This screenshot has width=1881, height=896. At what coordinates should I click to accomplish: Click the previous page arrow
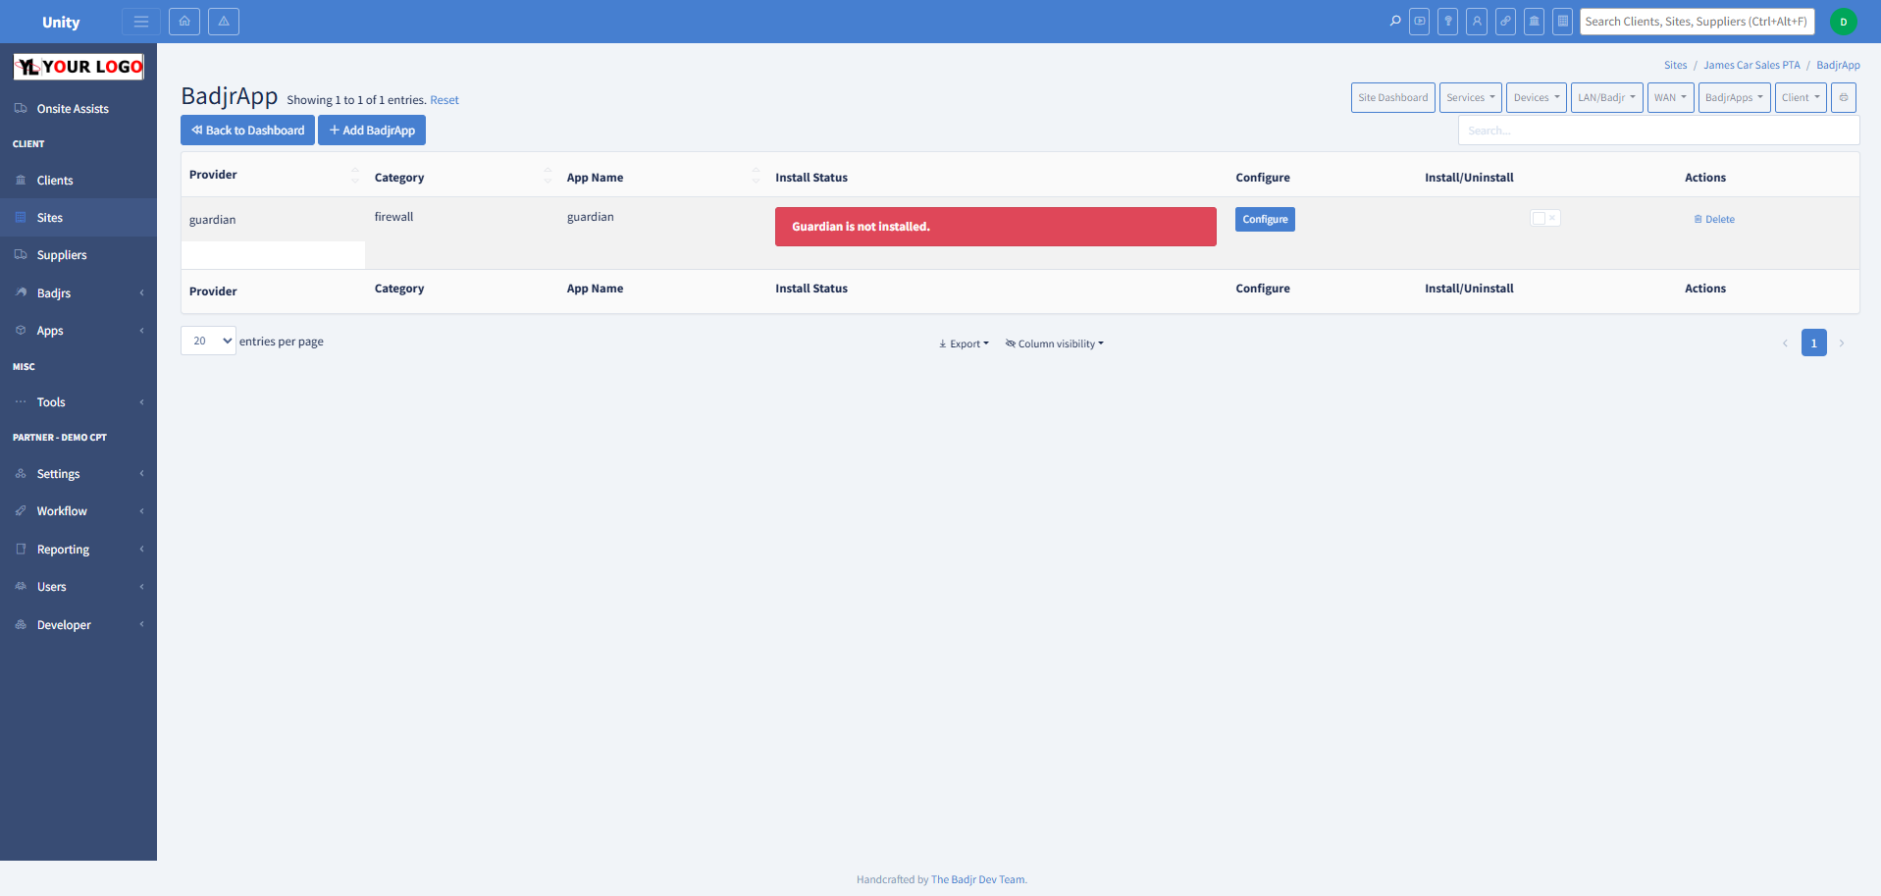[1785, 343]
